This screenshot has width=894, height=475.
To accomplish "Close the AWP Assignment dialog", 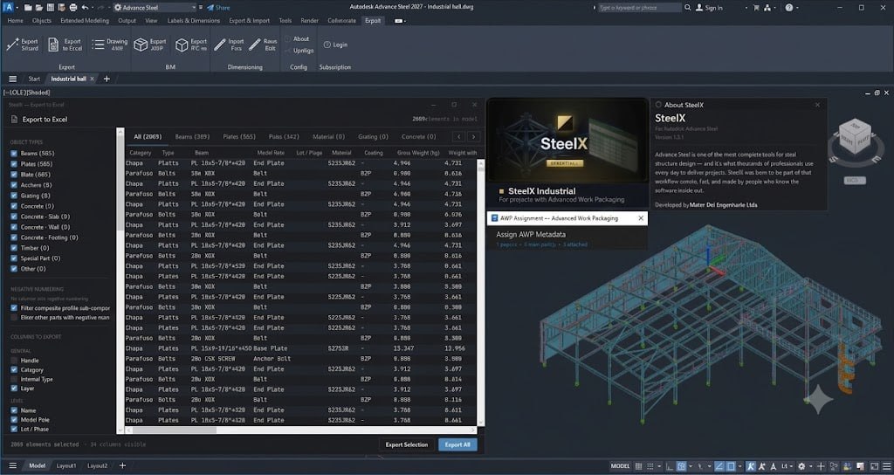I will click(x=641, y=218).
